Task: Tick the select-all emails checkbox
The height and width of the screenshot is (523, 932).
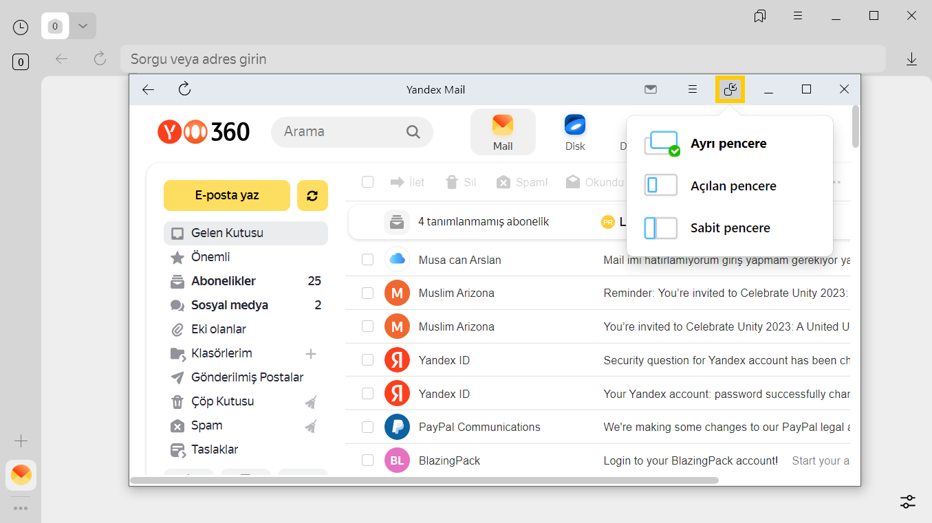Action: [367, 182]
